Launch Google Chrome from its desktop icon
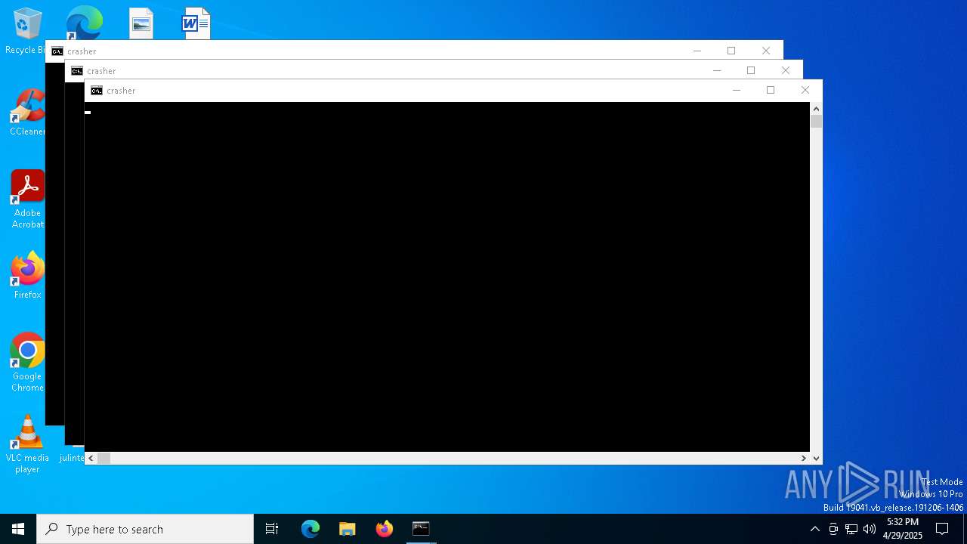 point(28,362)
